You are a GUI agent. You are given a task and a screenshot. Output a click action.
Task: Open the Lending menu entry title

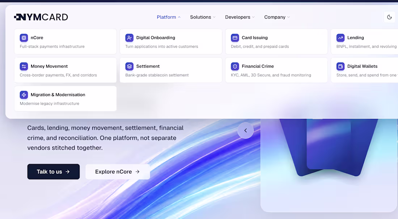click(356, 38)
